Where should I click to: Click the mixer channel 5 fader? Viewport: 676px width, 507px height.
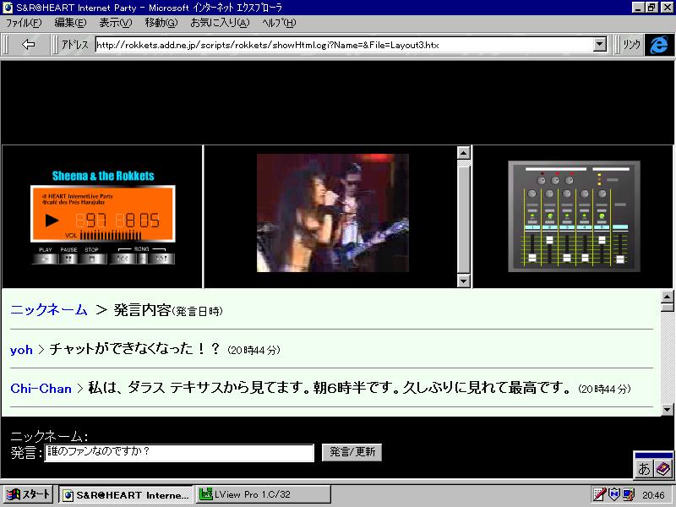(x=602, y=240)
